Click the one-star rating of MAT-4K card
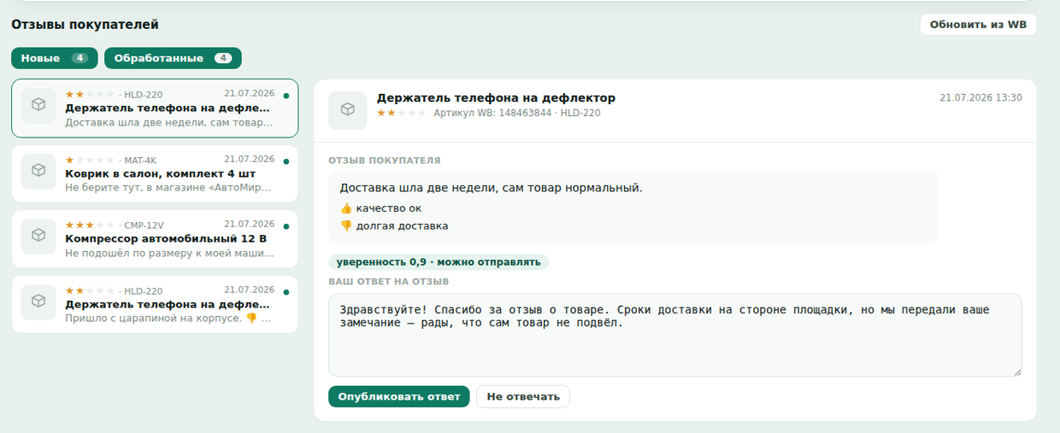Image resolution: width=1060 pixels, height=433 pixels. tap(90, 160)
